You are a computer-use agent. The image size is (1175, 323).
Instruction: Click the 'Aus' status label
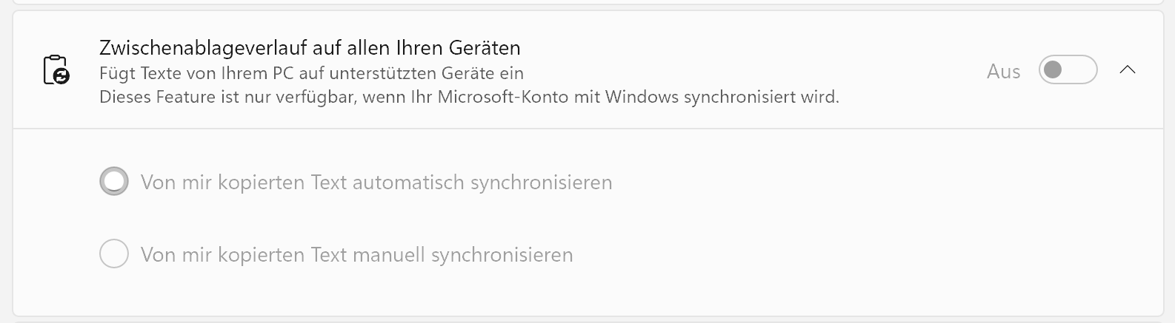click(x=1003, y=72)
